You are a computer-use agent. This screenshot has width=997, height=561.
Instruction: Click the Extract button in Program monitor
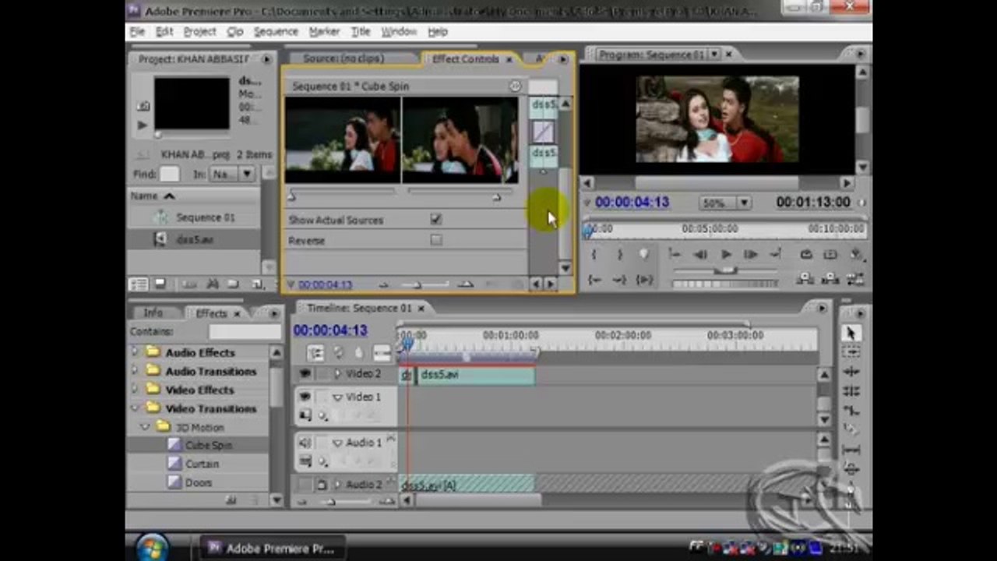coord(830,279)
